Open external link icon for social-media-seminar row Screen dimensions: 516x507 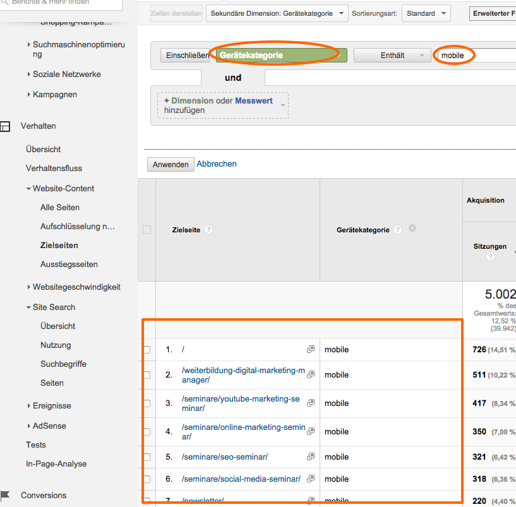coord(311,479)
